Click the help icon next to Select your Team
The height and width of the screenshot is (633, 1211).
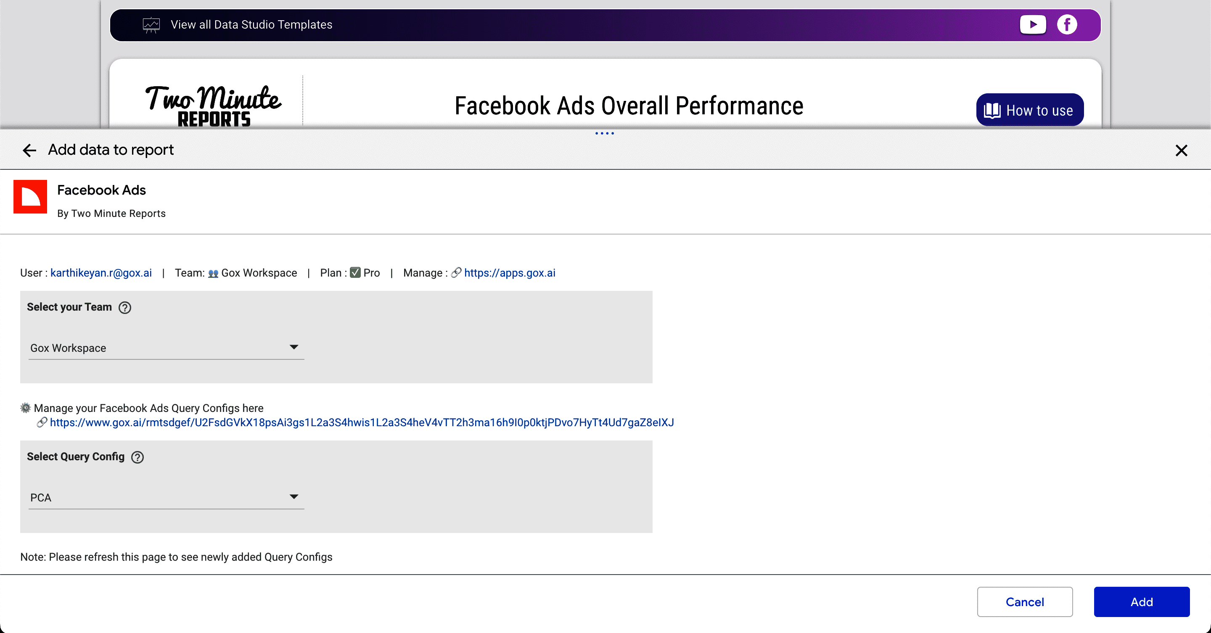pyautogui.click(x=124, y=307)
